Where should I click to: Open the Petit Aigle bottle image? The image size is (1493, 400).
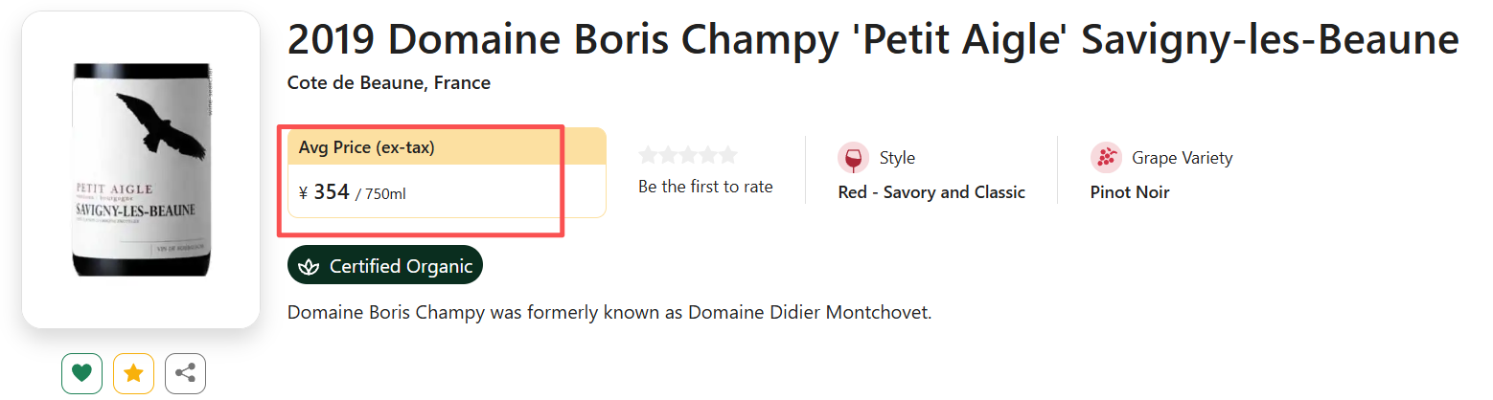[x=141, y=169]
